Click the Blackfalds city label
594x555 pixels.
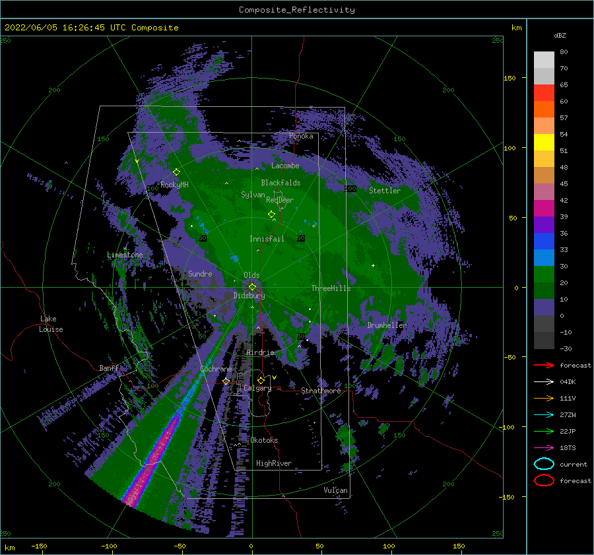[x=280, y=183]
